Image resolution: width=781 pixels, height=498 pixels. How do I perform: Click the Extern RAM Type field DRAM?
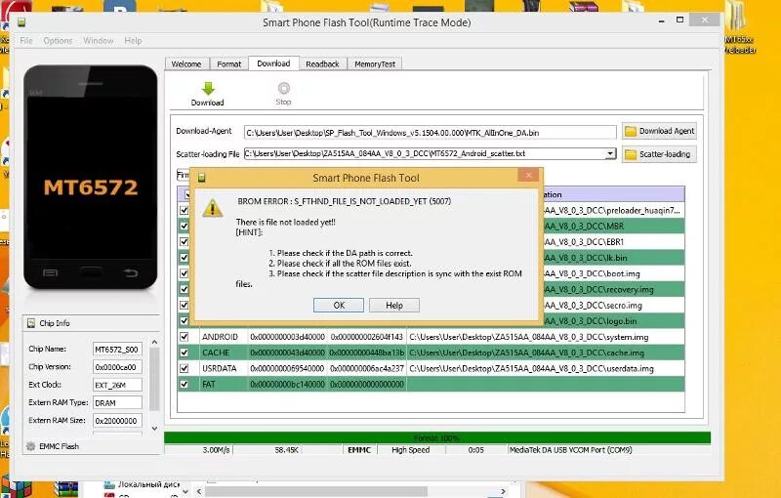117,403
